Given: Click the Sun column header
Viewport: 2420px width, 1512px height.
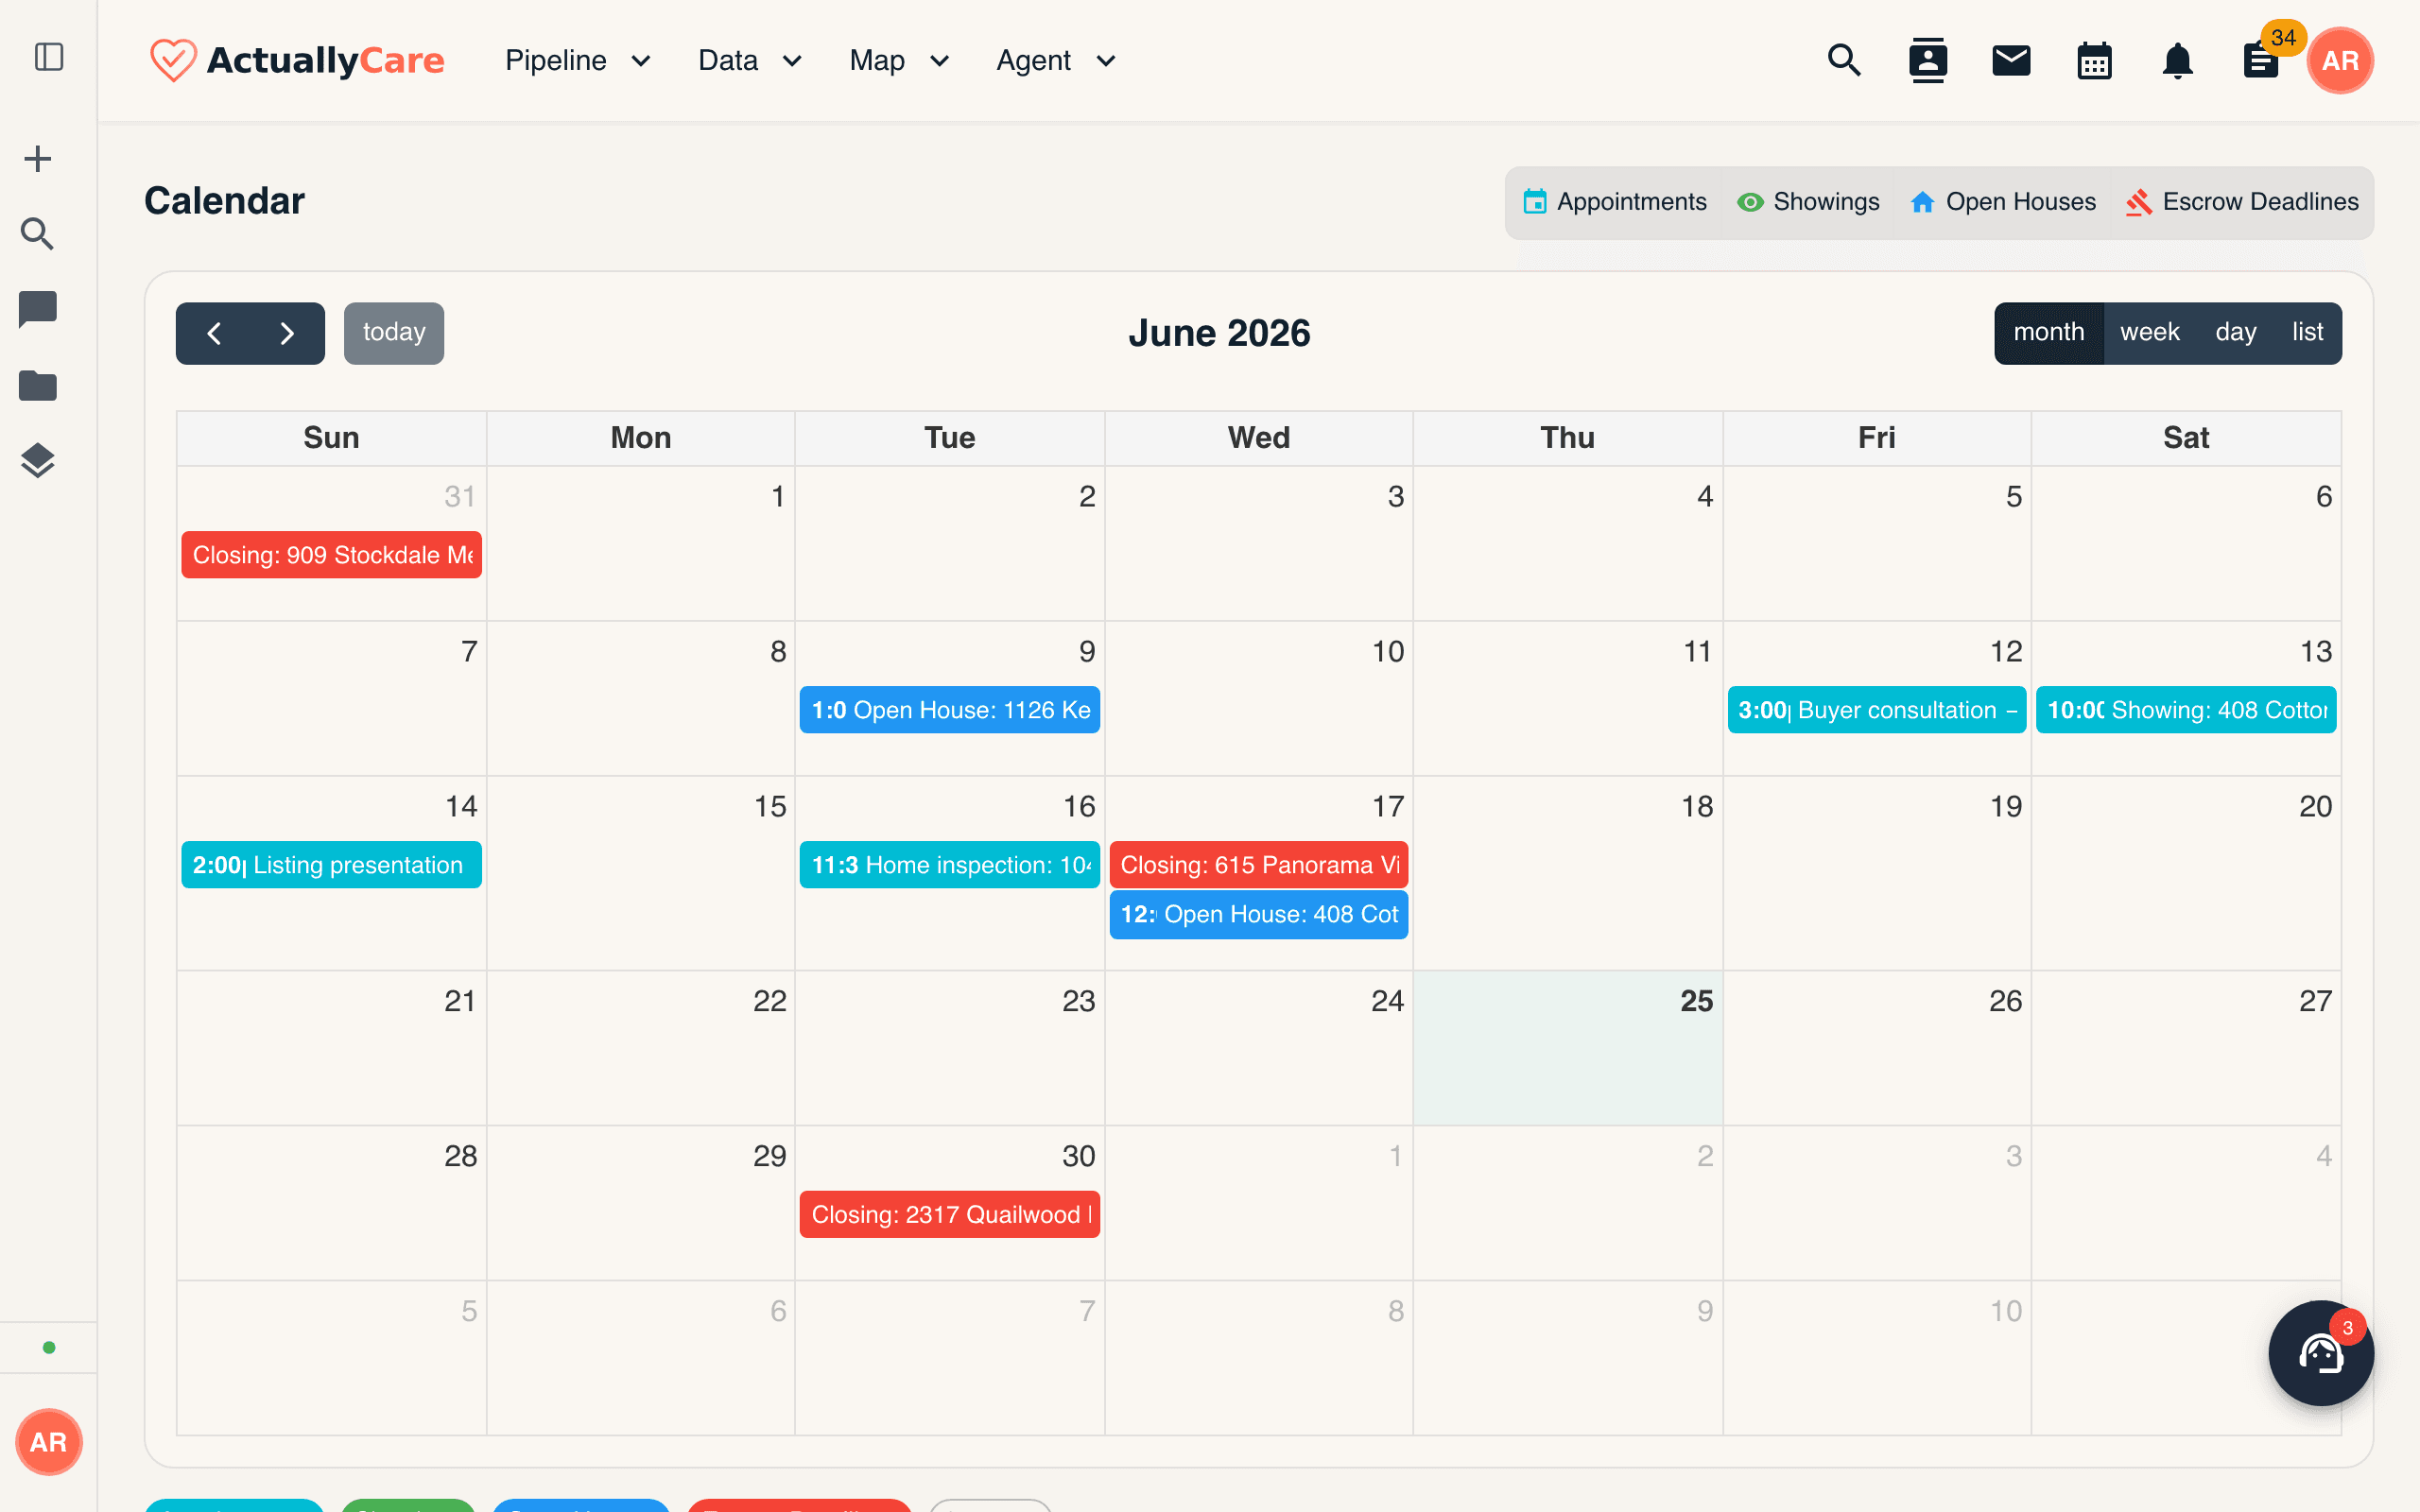Looking at the screenshot, I should coord(331,438).
